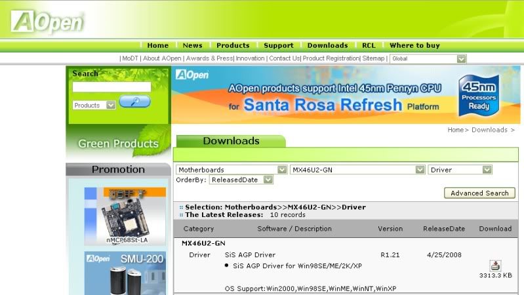Click the 3313.3 KB file size
This screenshot has height=295, width=524.
pyautogui.click(x=495, y=275)
